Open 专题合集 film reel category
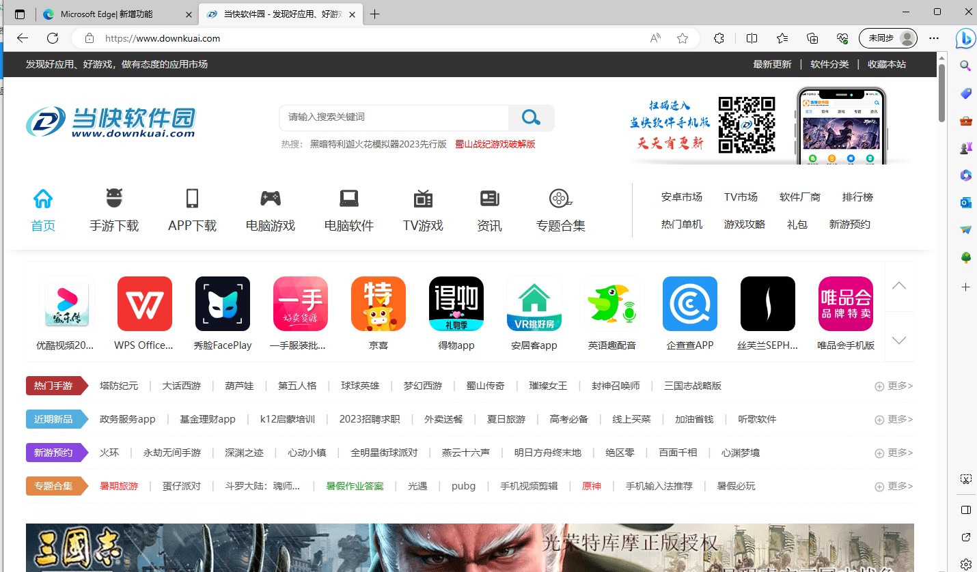 [x=561, y=211]
